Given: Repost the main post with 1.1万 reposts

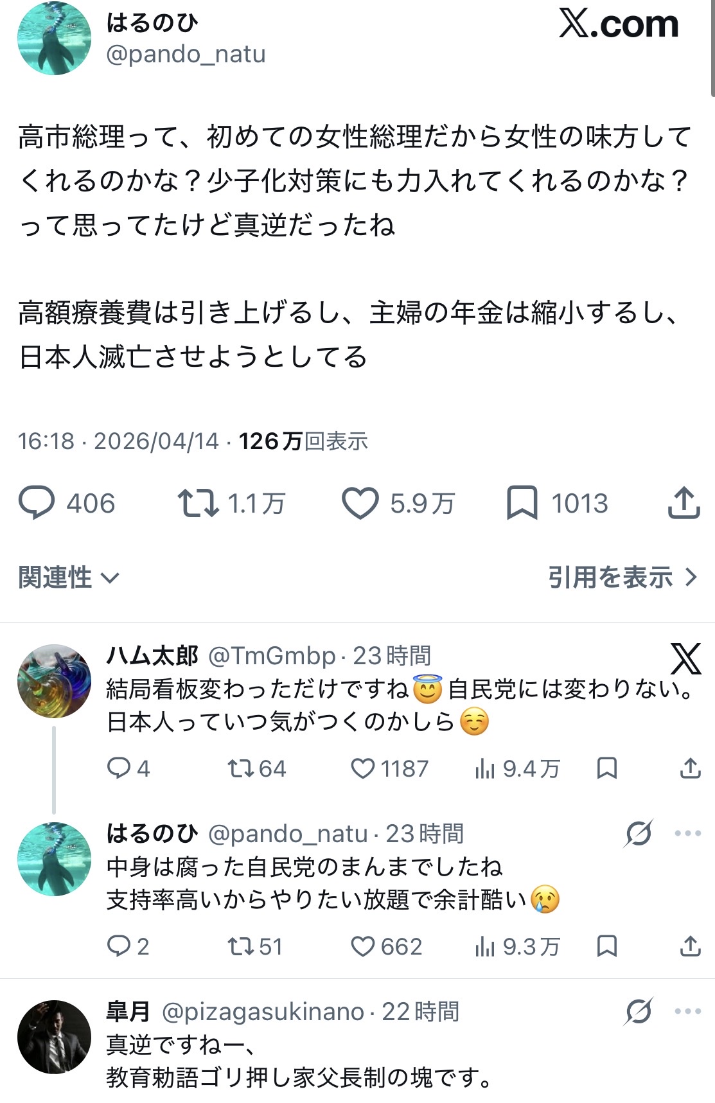Looking at the screenshot, I should (x=198, y=503).
